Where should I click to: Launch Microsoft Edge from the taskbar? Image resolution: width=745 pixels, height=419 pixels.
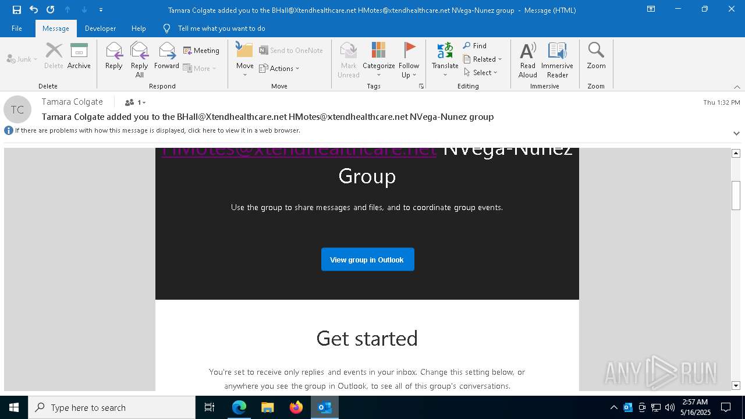coord(239,407)
